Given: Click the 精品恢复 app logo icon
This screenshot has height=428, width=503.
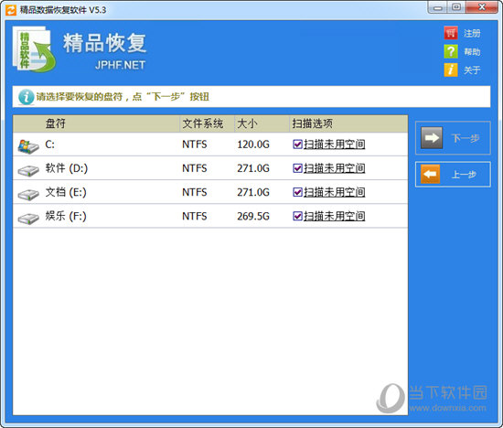Looking at the screenshot, I should 34,49.
